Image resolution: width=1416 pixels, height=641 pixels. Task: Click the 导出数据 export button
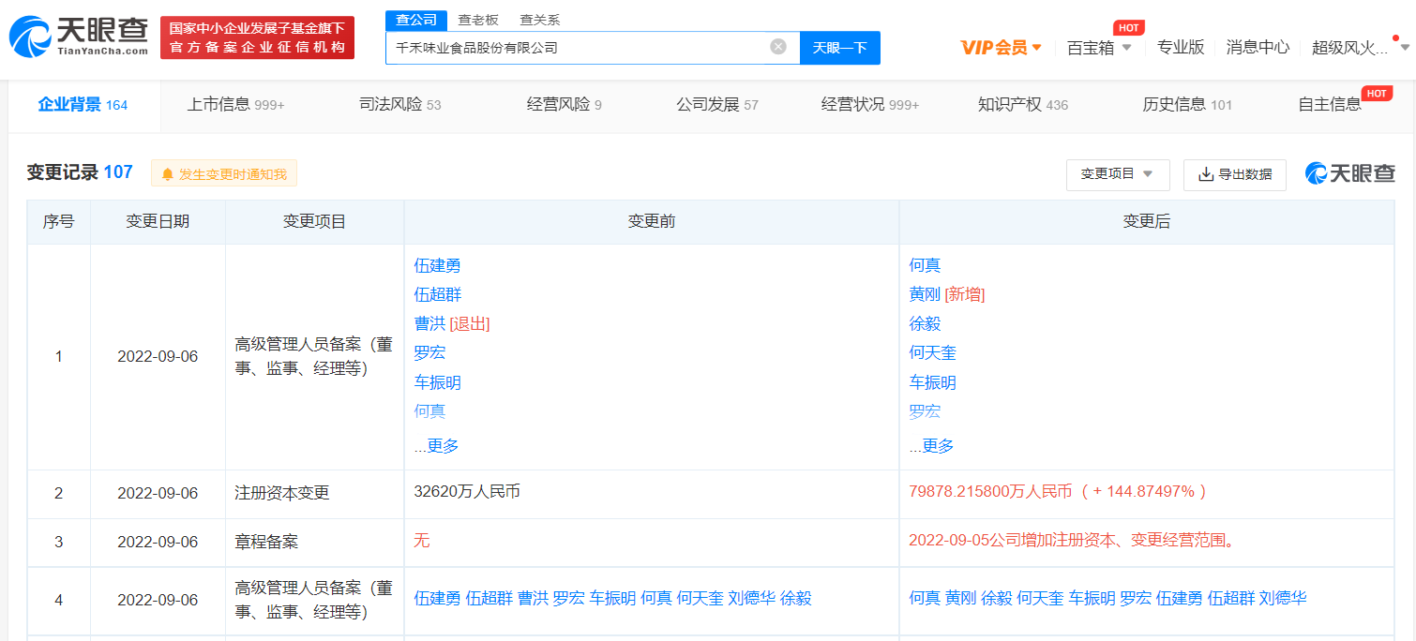point(1235,174)
